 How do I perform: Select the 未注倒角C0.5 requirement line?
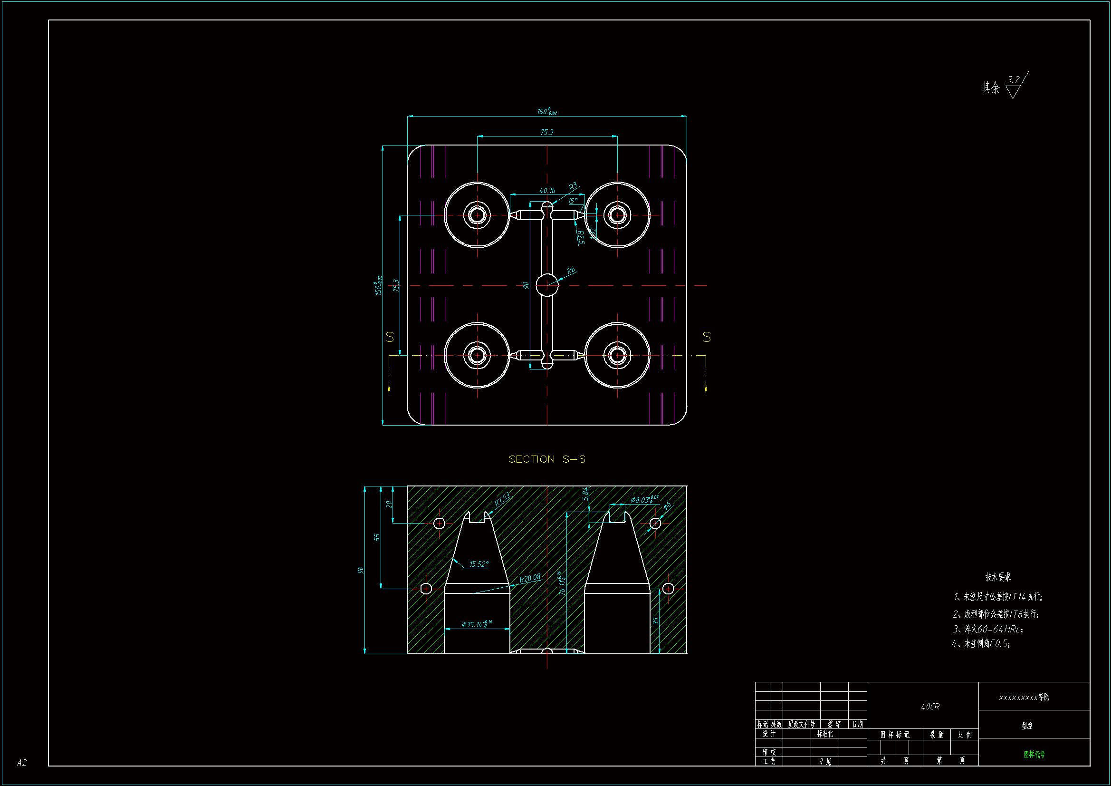981,644
